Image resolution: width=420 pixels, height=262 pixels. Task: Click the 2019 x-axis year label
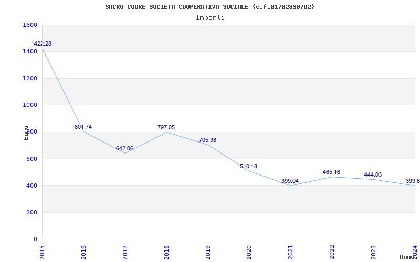tap(208, 252)
